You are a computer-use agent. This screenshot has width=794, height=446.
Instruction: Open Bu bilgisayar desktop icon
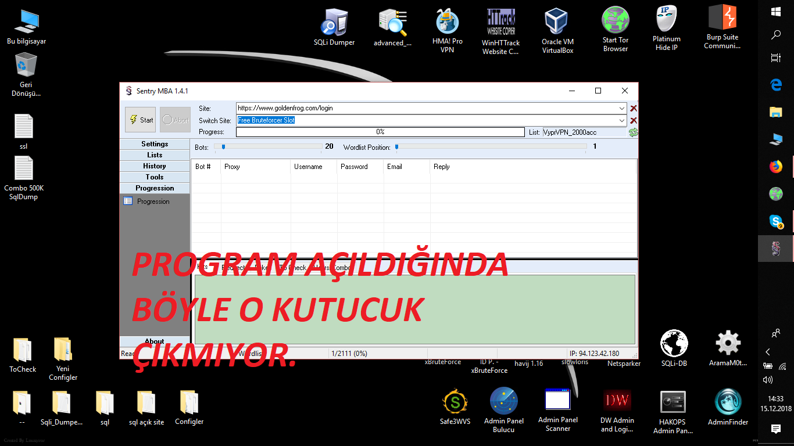[26, 27]
